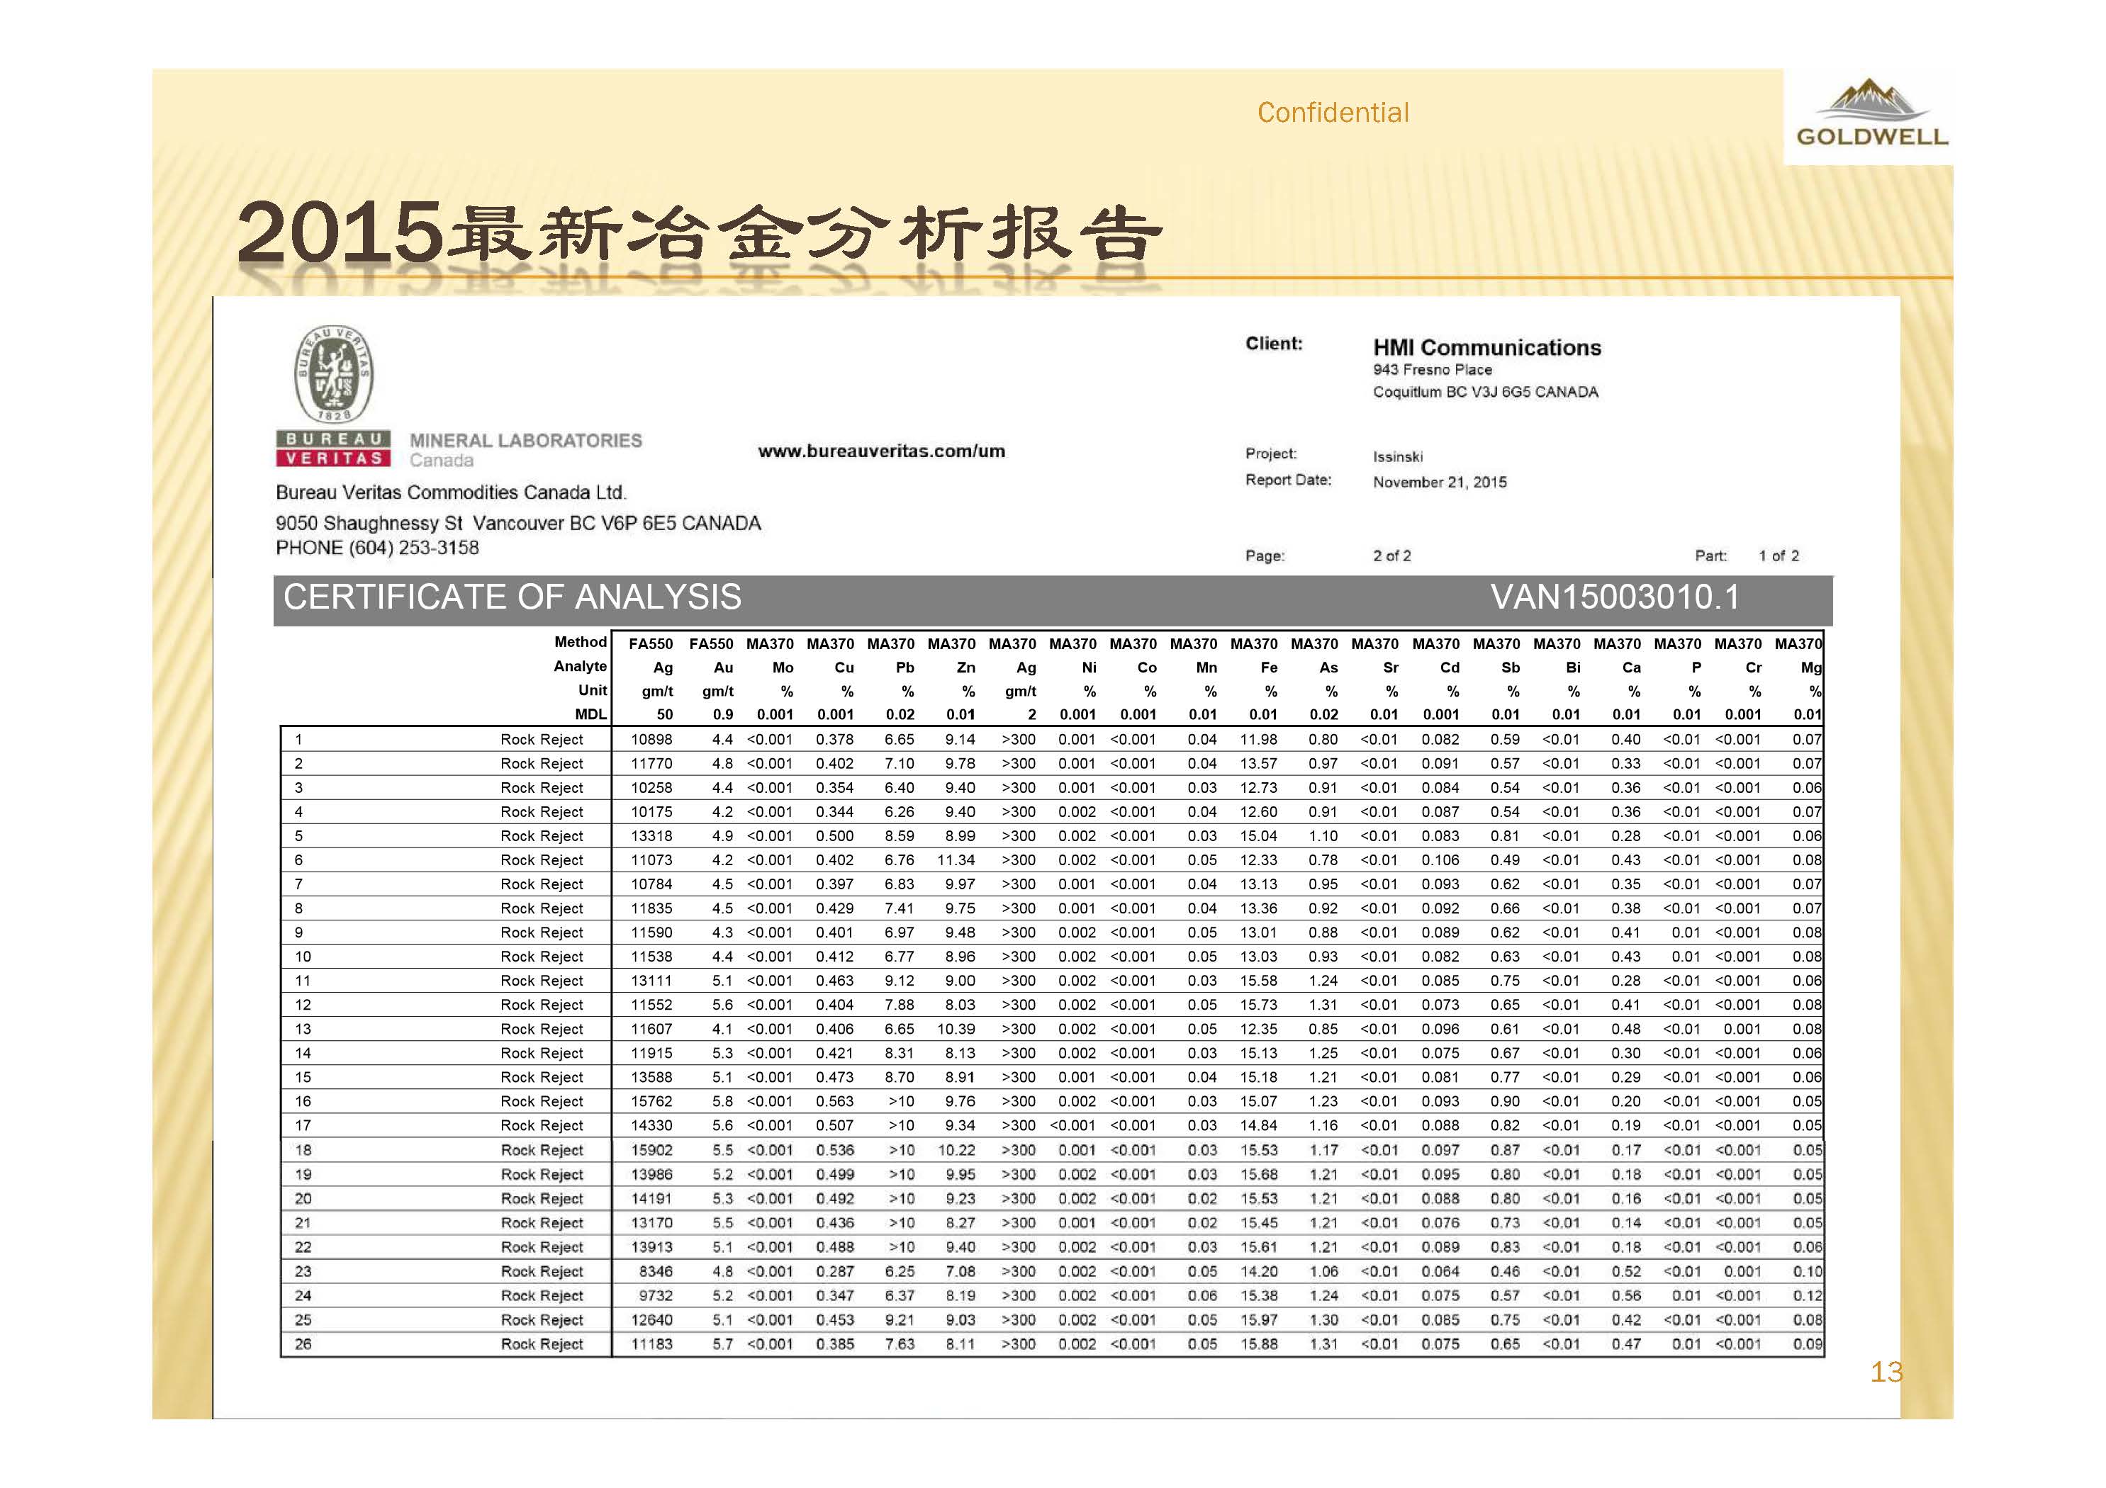The width and height of the screenshot is (2106, 1488).
Task: Click Zn value 11.34 in row 6
Action: click(956, 861)
